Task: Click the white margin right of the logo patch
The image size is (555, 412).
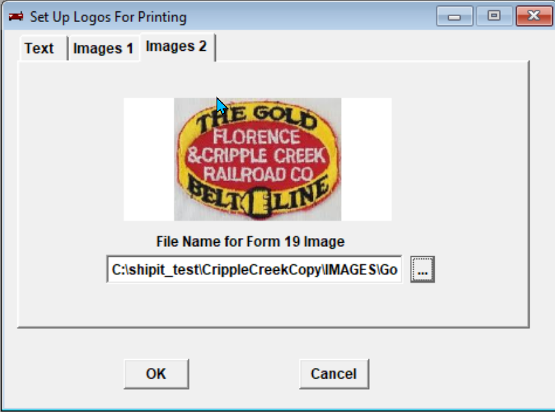Action: [366, 159]
